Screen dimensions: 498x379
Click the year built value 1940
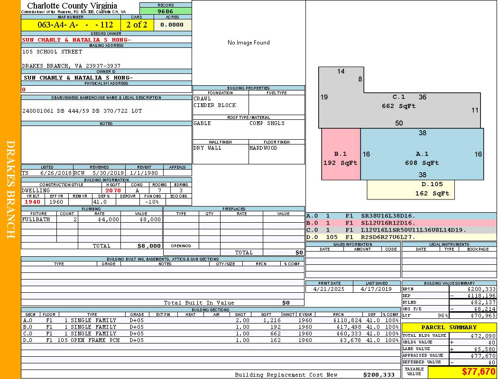[33, 202]
